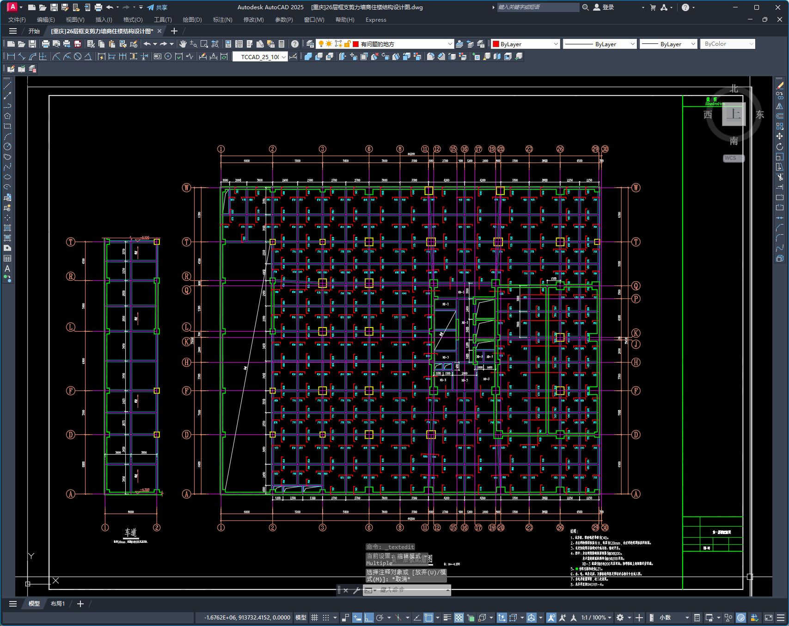Open the DWF publish icon

tap(78, 44)
